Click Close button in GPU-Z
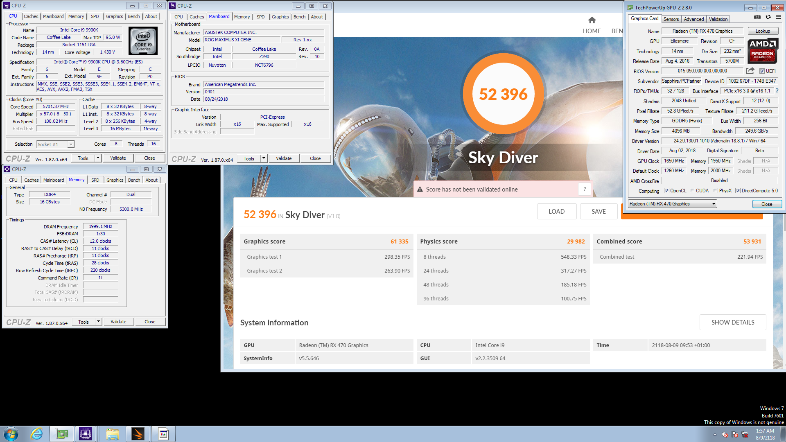 coord(767,204)
